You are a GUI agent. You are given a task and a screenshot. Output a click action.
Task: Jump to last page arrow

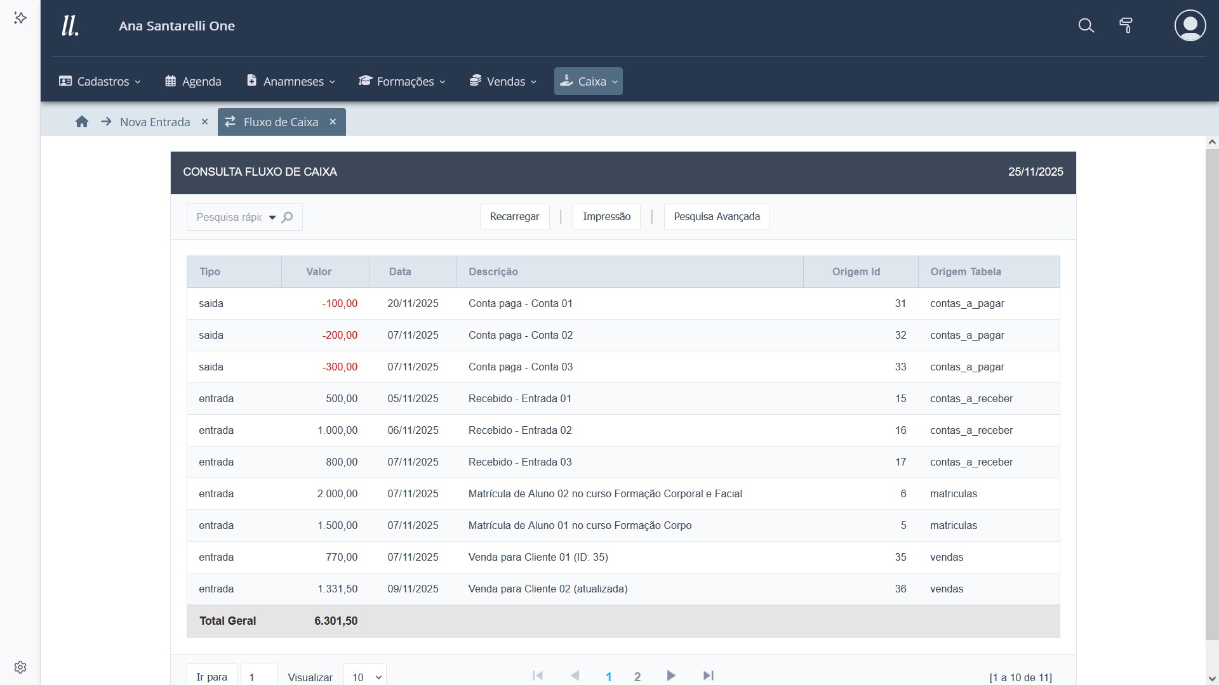coord(709,676)
